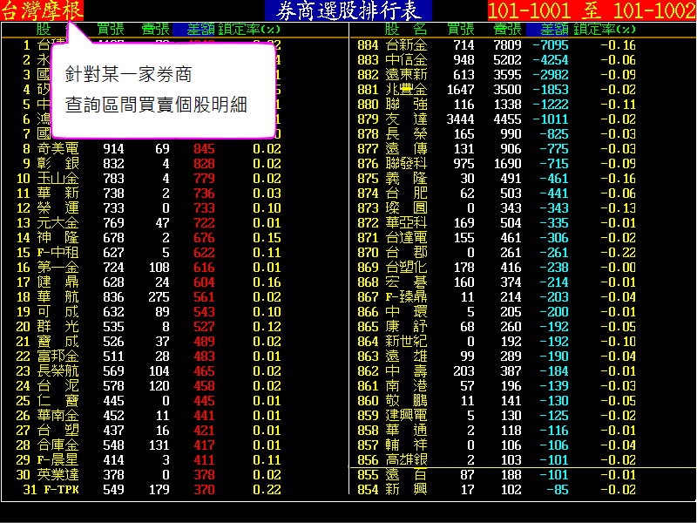Click the tooltip about 查詢區間買賣個股明細

pyautogui.click(x=163, y=90)
